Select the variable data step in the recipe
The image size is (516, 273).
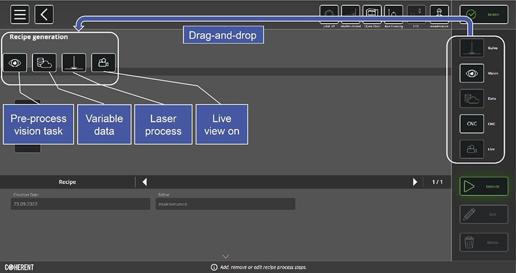(x=44, y=63)
